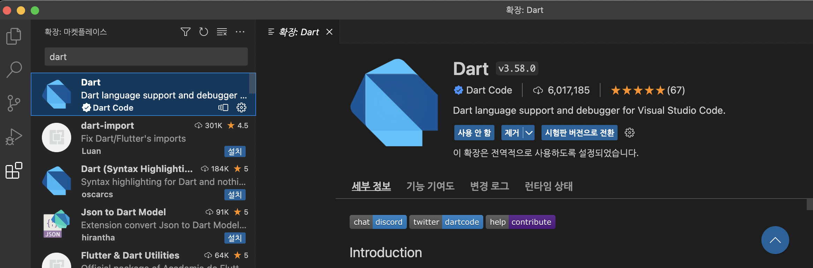Select Flutter & Dart Utilities row
813x268 pixels.
(143, 257)
